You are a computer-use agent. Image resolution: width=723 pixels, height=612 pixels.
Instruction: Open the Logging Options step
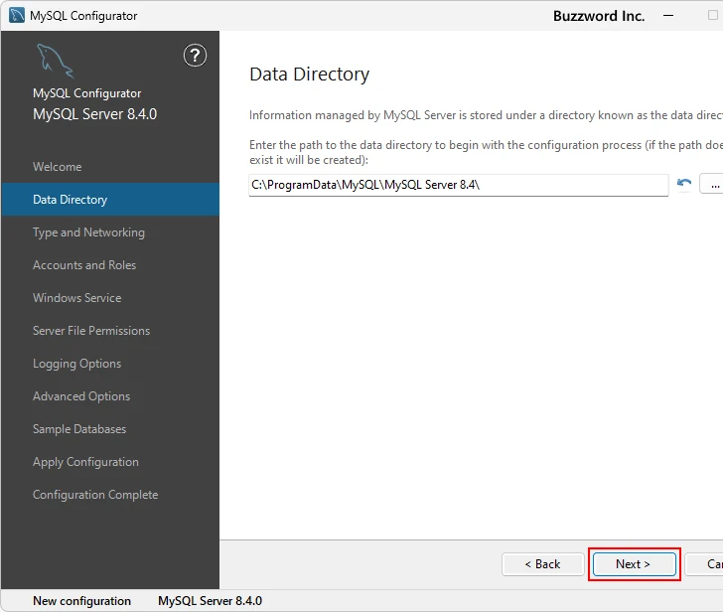click(x=77, y=364)
